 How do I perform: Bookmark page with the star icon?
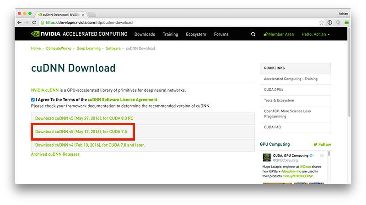click(322, 22)
